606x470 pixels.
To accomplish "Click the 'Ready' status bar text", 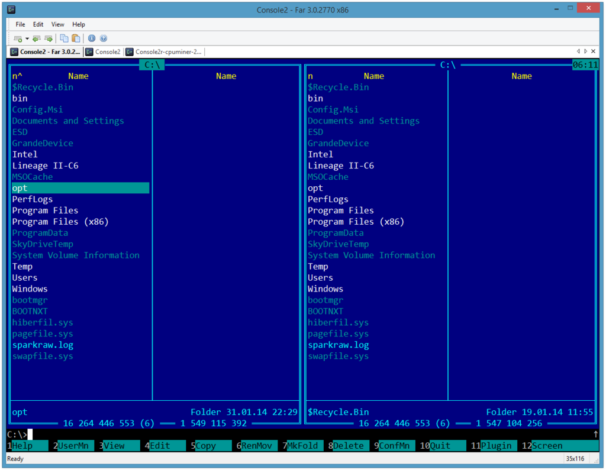I will coord(15,459).
